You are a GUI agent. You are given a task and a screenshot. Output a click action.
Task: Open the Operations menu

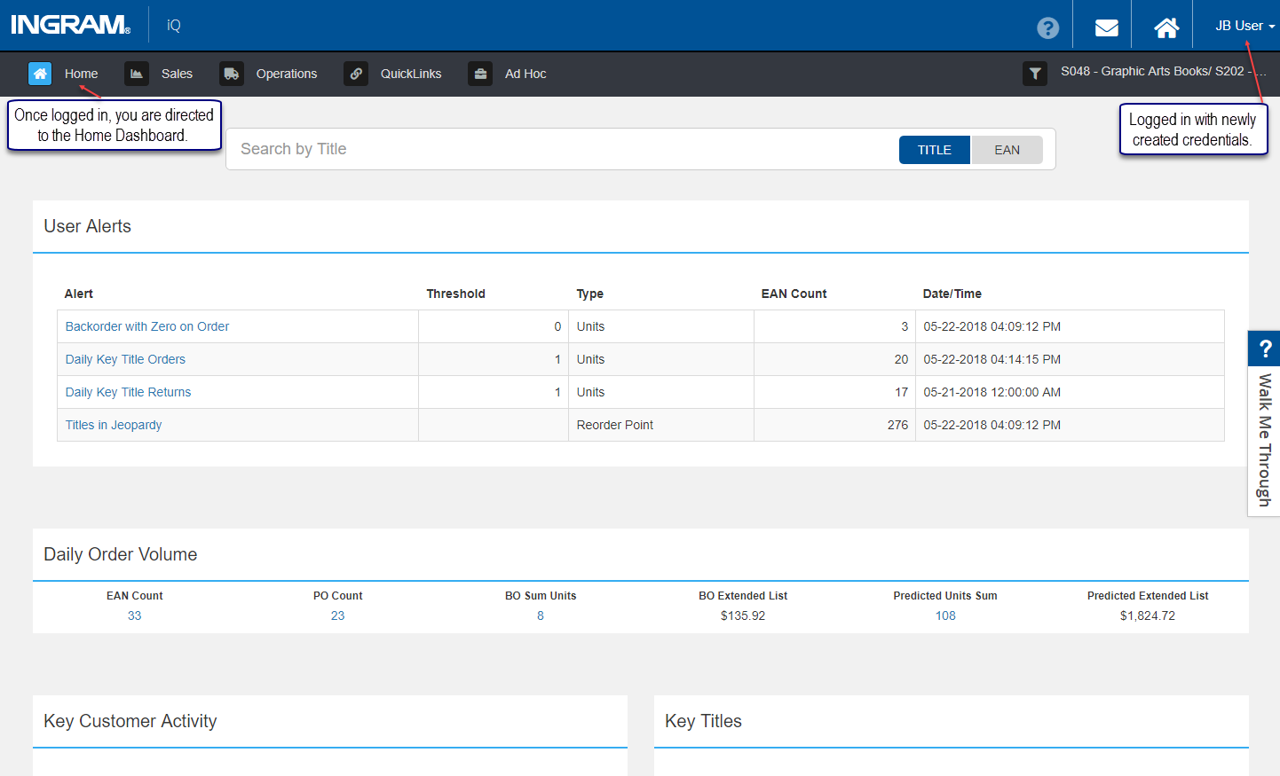coord(286,74)
